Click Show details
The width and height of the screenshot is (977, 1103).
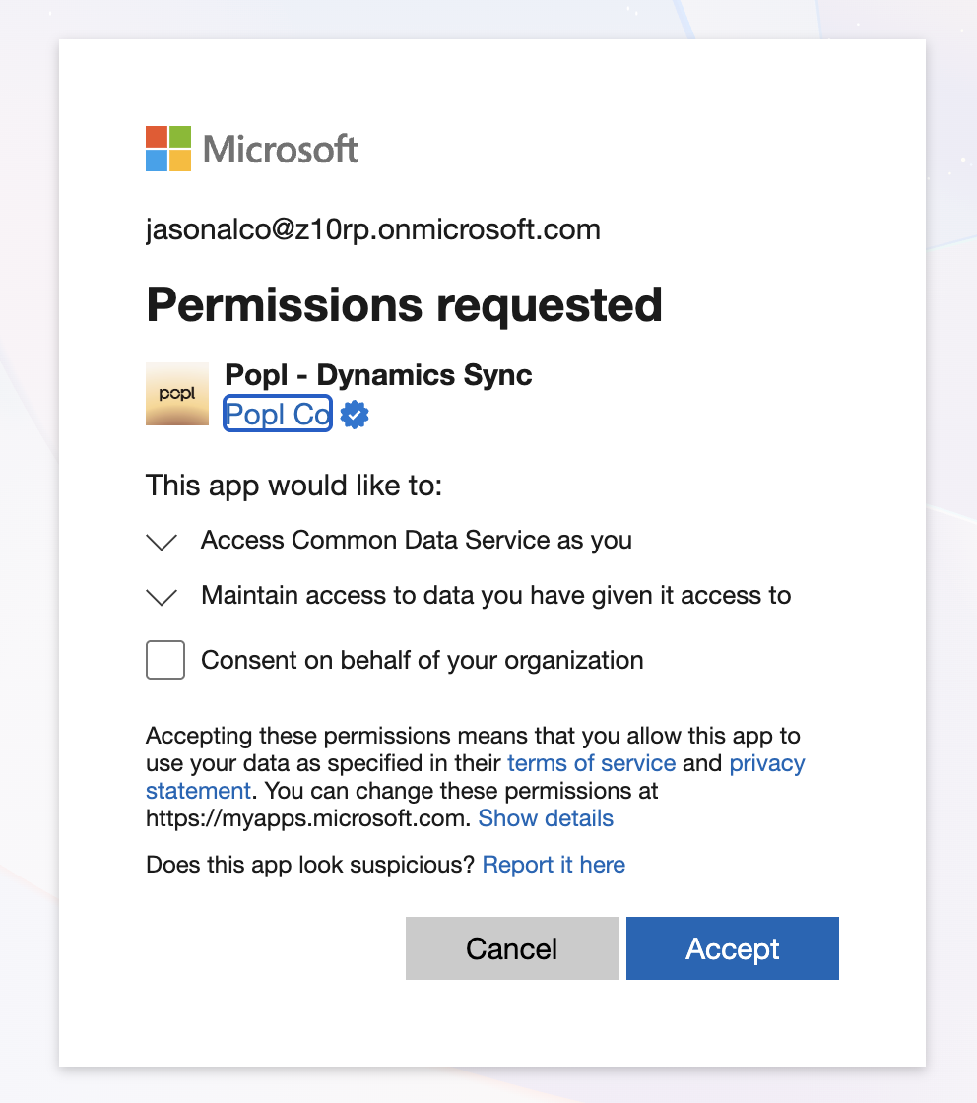coord(546,818)
